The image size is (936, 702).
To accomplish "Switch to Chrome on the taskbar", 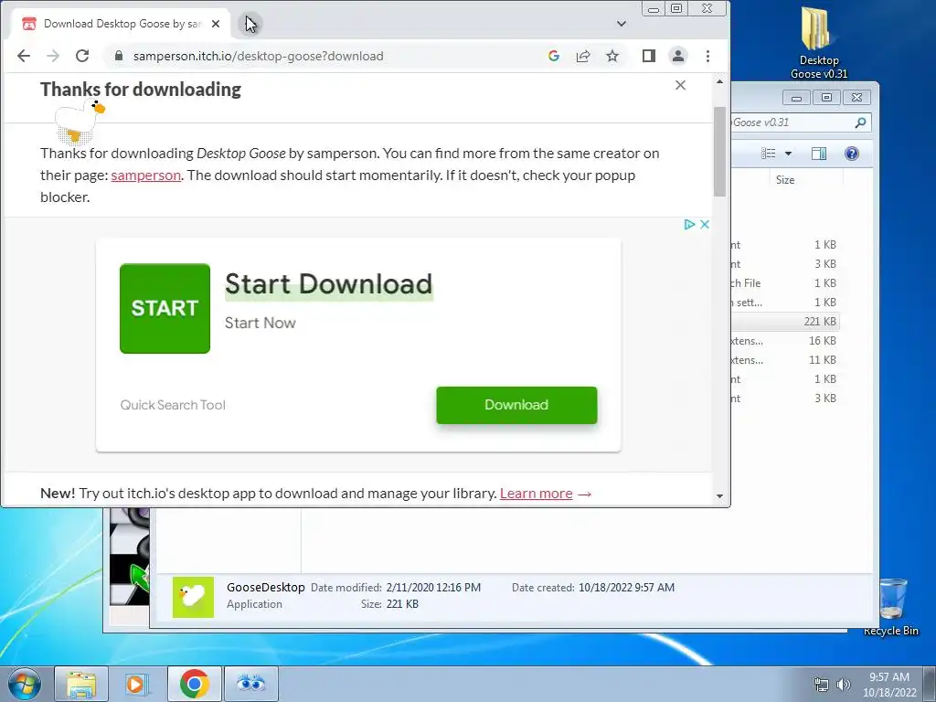I will click(x=194, y=684).
